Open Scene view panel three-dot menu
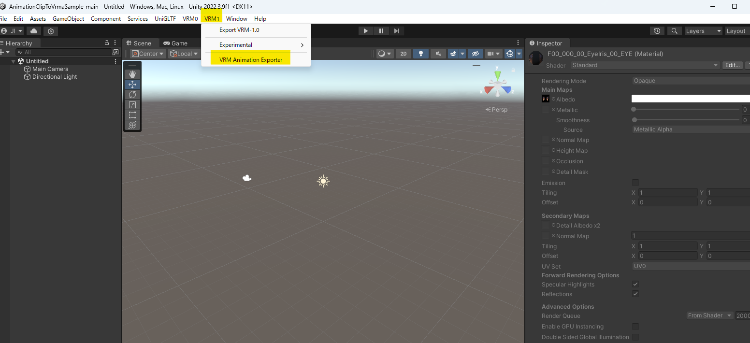The image size is (750, 343). (518, 43)
